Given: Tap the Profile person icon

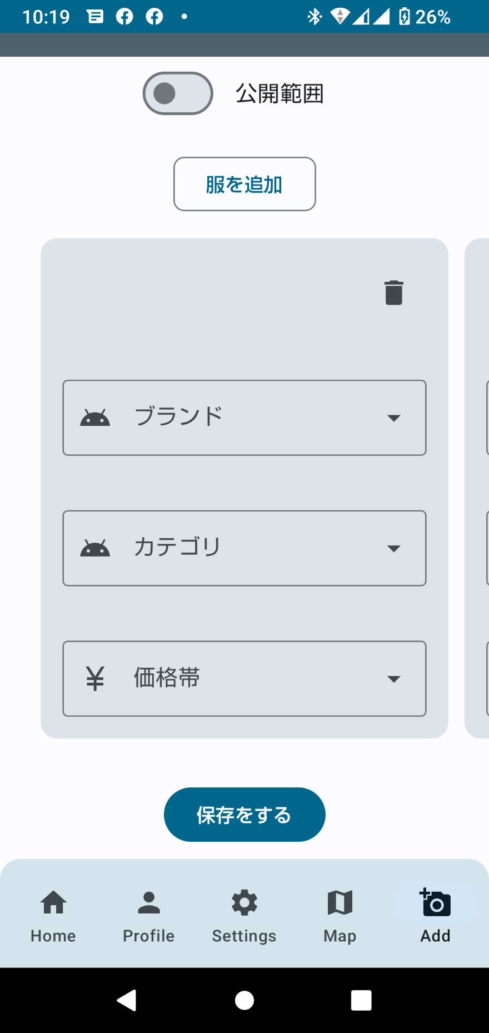Looking at the screenshot, I should coord(149,902).
